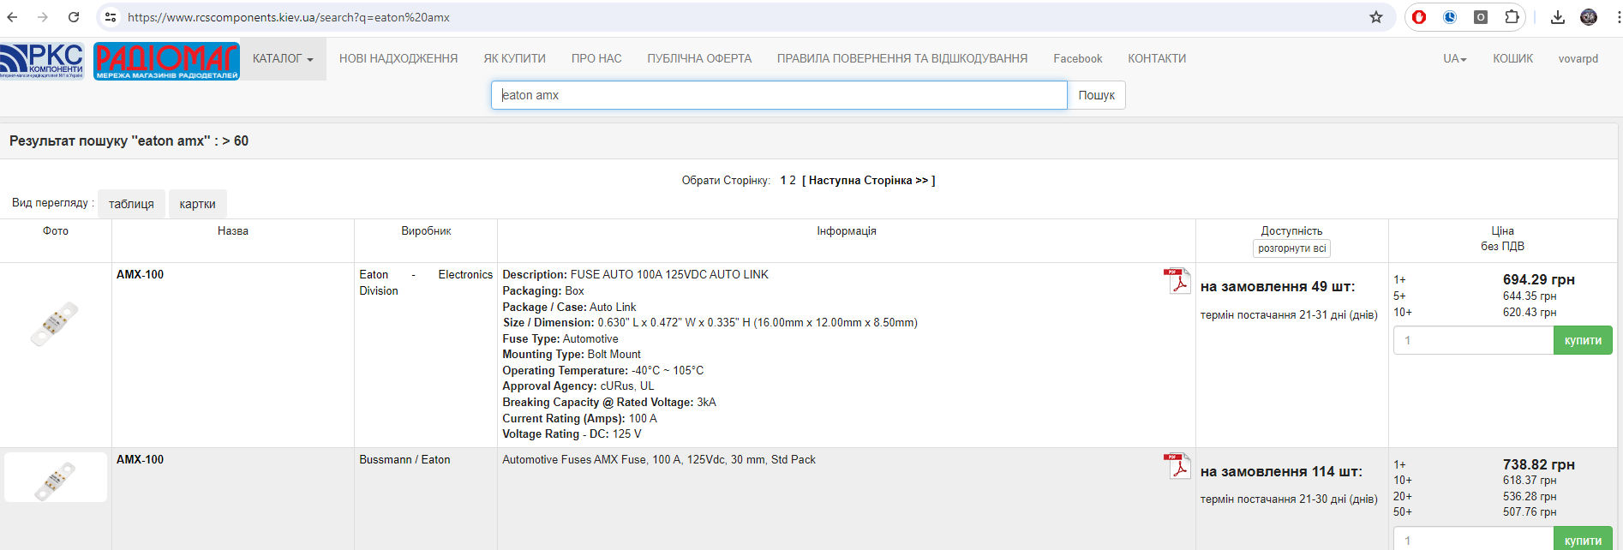This screenshot has height=550, width=1623.
Task: Click the Доступність column header
Action: point(1291,231)
